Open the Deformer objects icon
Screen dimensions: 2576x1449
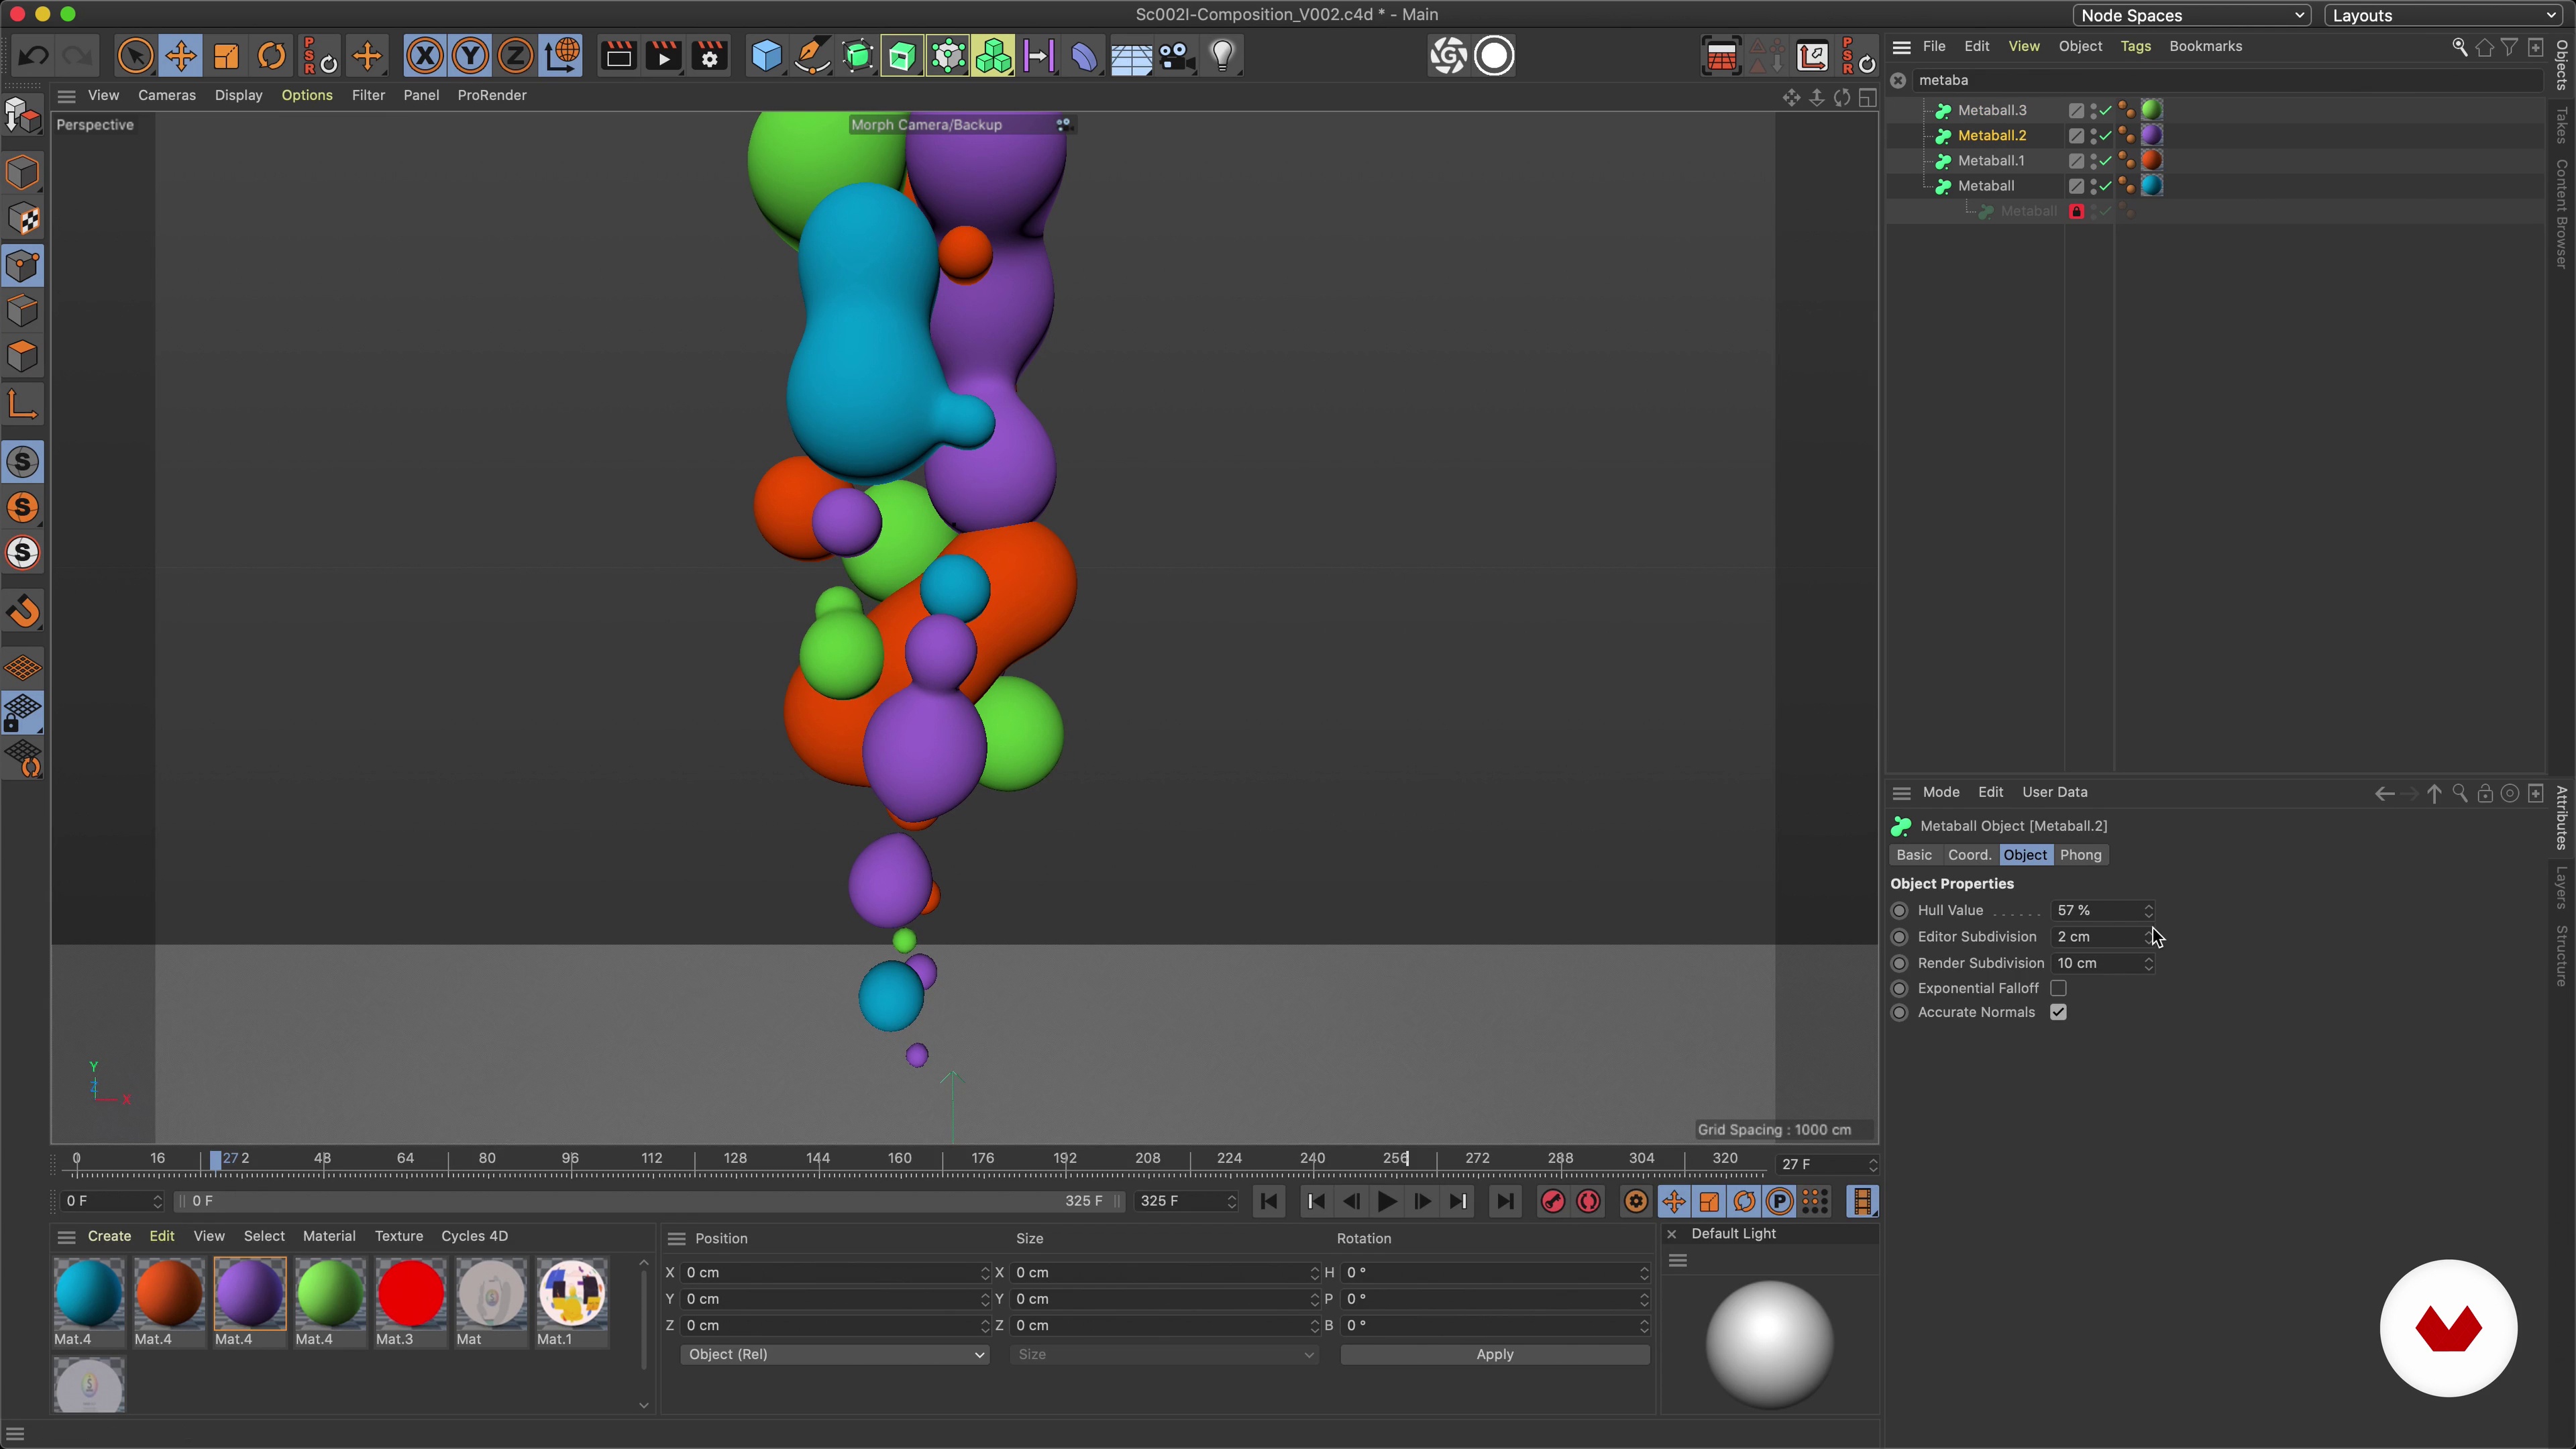pos(1085,56)
